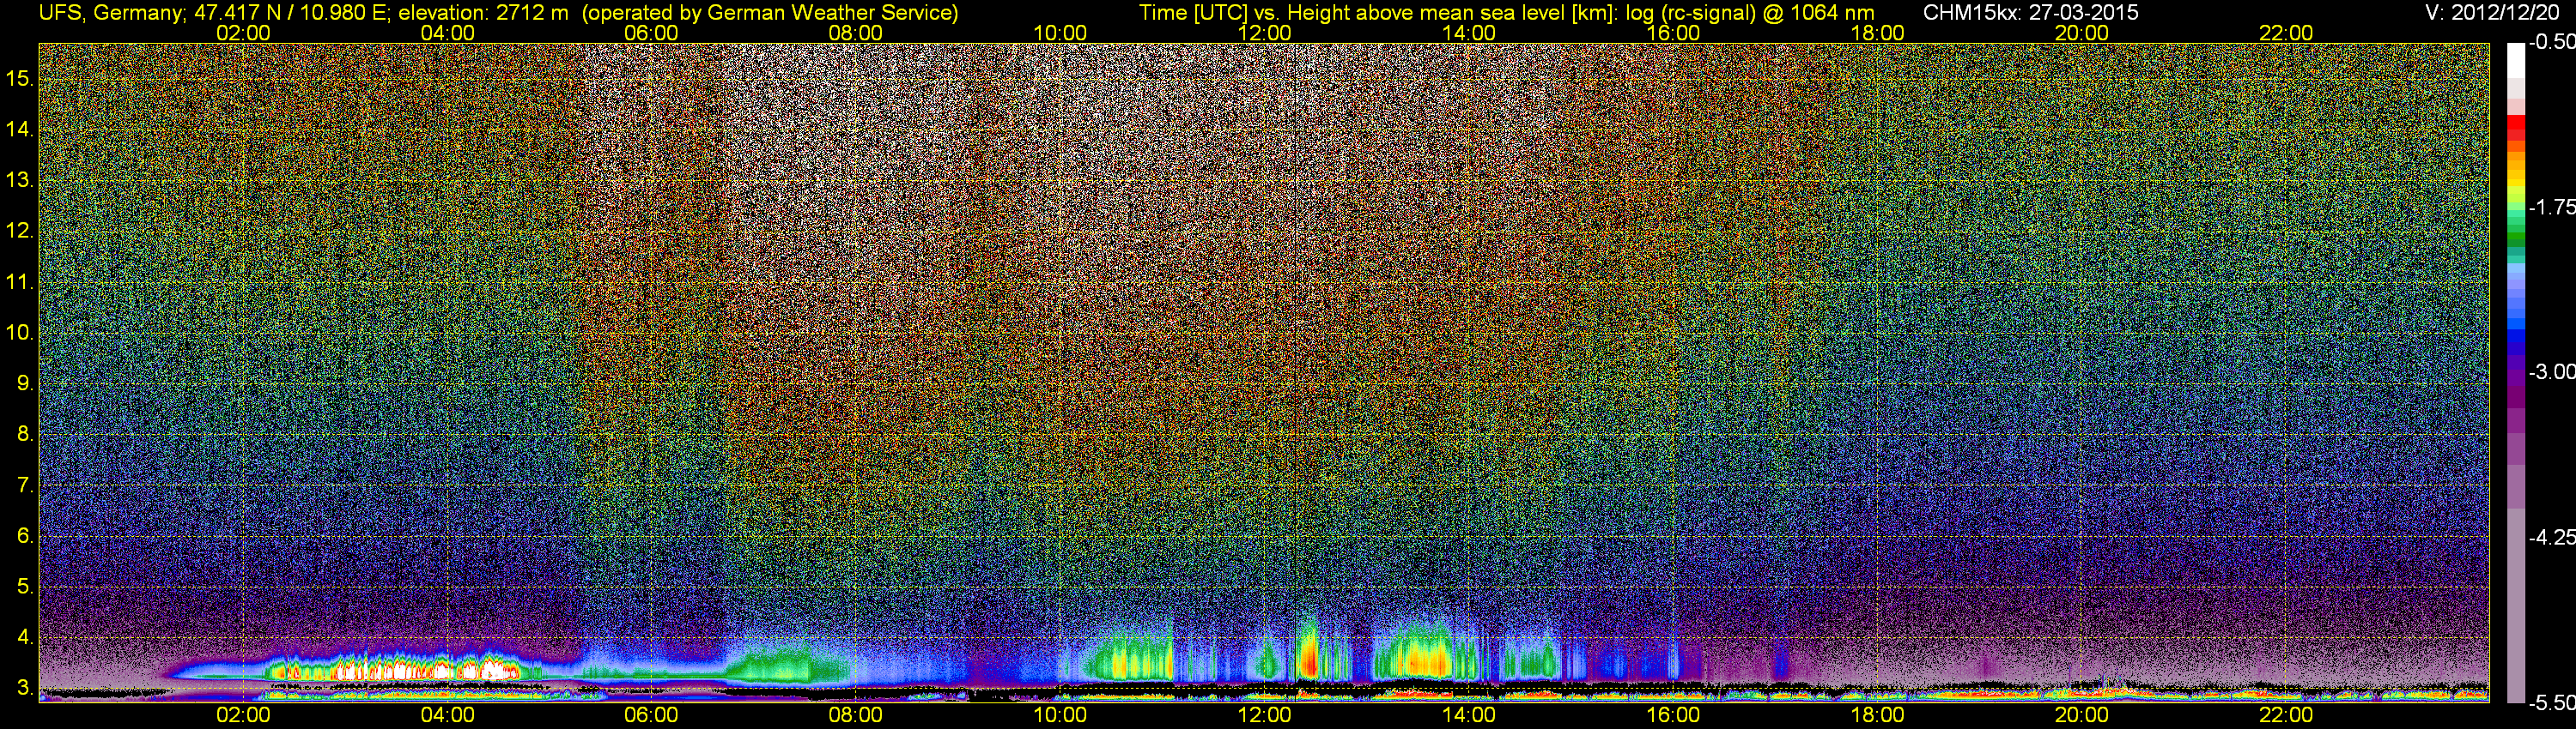Screen dimensions: 2576x729
Task: Click the "11." km height axis label
Action: coord(20,281)
